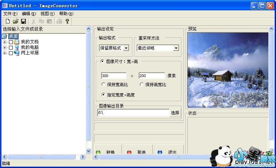The width and height of the screenshot is (276, 168).
Task: Click the file tree's horizontal scrollbar thumb
Action: [41, 157]
